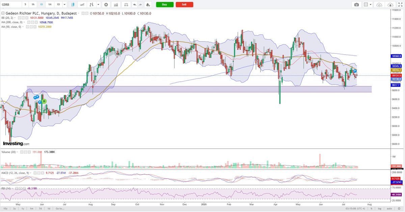Screen dimensions: 405x212
Task: Load chart layout via cloud download icon
Action: pos(379,5)
